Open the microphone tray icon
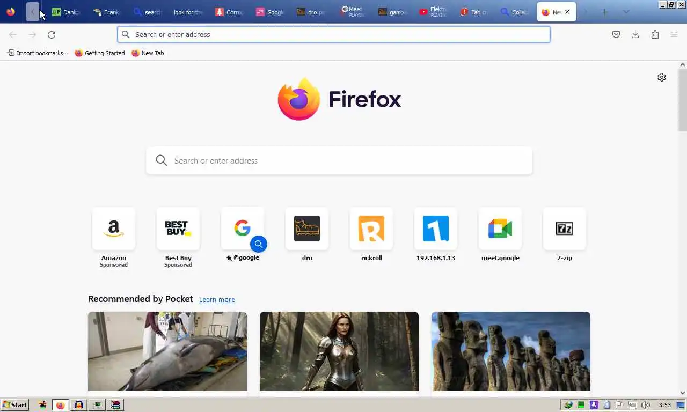This screenshot has height=412, width=687. [x=594, y=405]
